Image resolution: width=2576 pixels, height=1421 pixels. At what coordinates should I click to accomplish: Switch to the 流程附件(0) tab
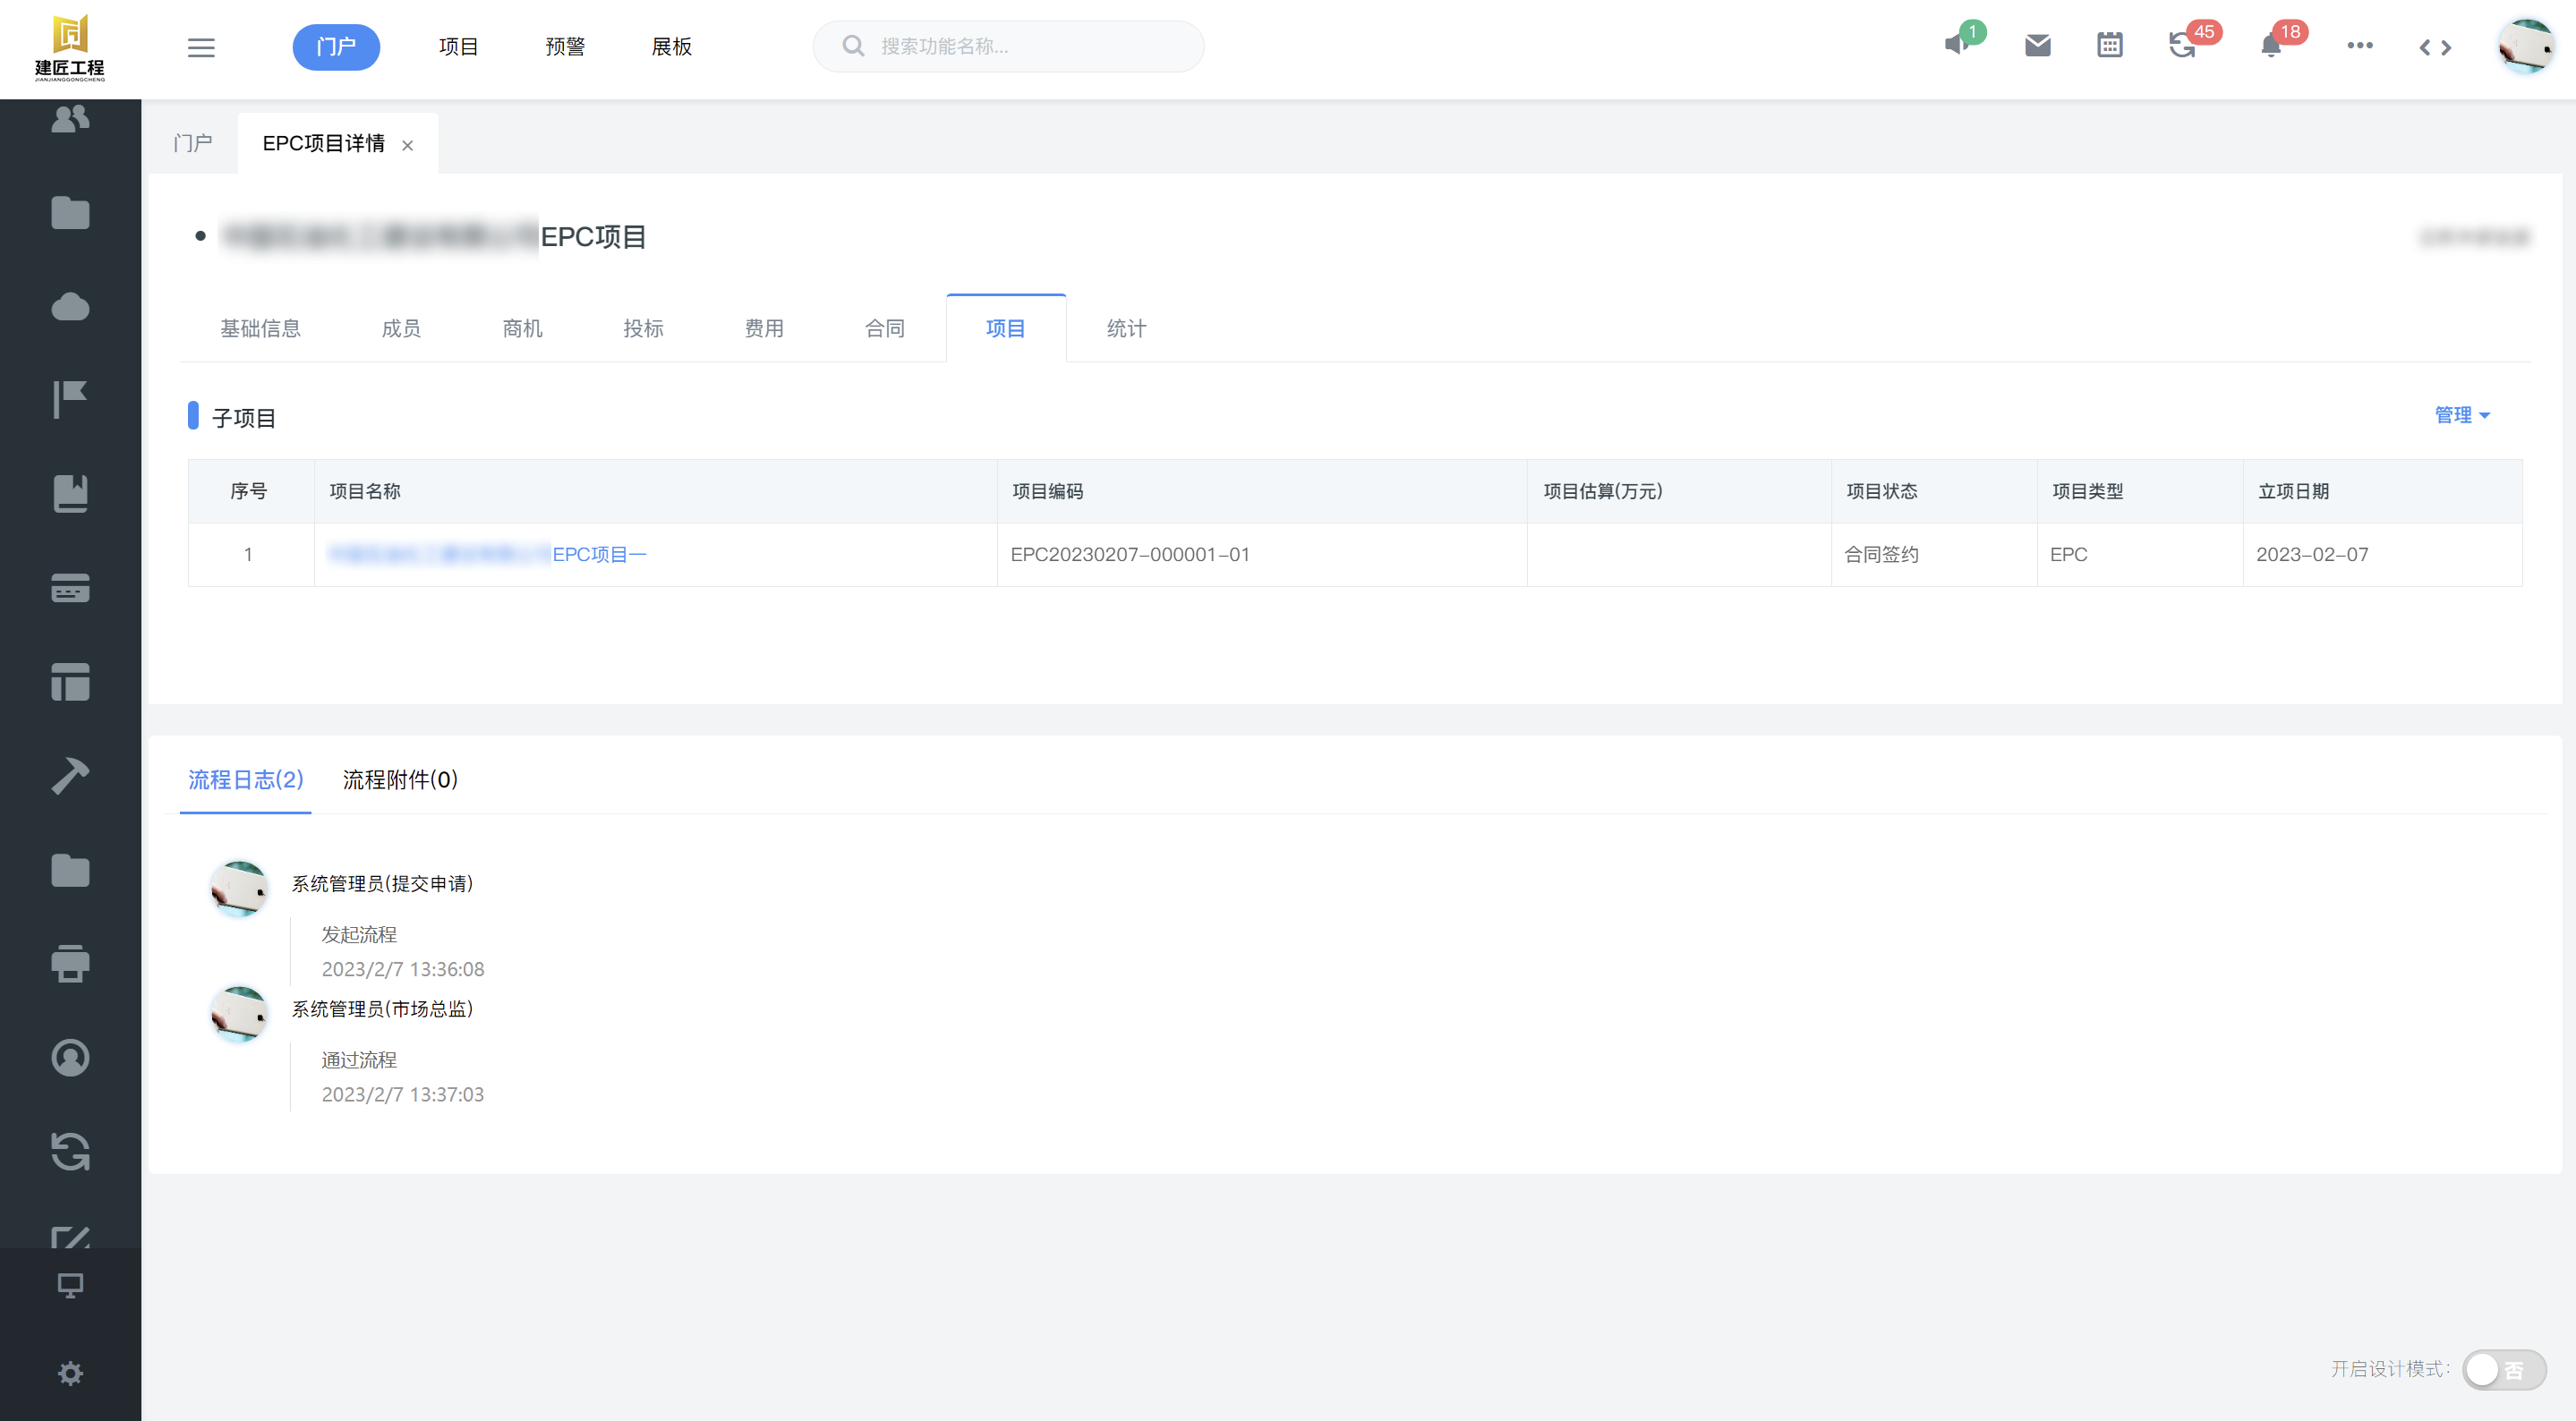coord(400,780)
